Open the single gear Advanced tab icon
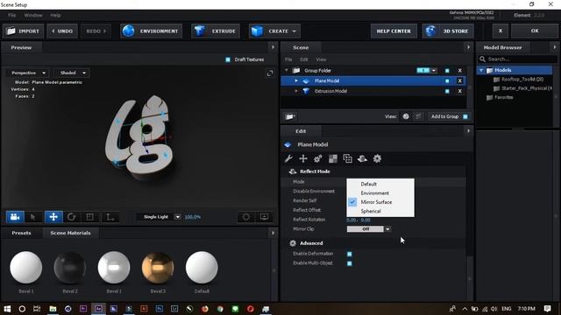Image resolution: width=561 pixels, height=315 pixels. (377, 158)
